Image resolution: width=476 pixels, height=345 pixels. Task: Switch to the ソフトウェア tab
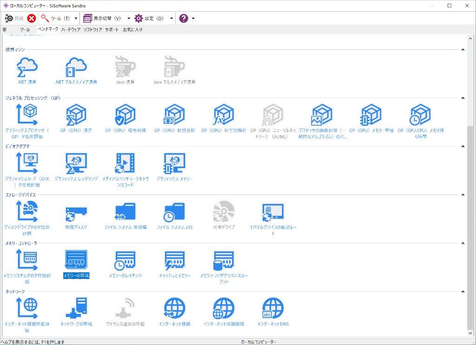pyautogui.click(x=93, y=30)
